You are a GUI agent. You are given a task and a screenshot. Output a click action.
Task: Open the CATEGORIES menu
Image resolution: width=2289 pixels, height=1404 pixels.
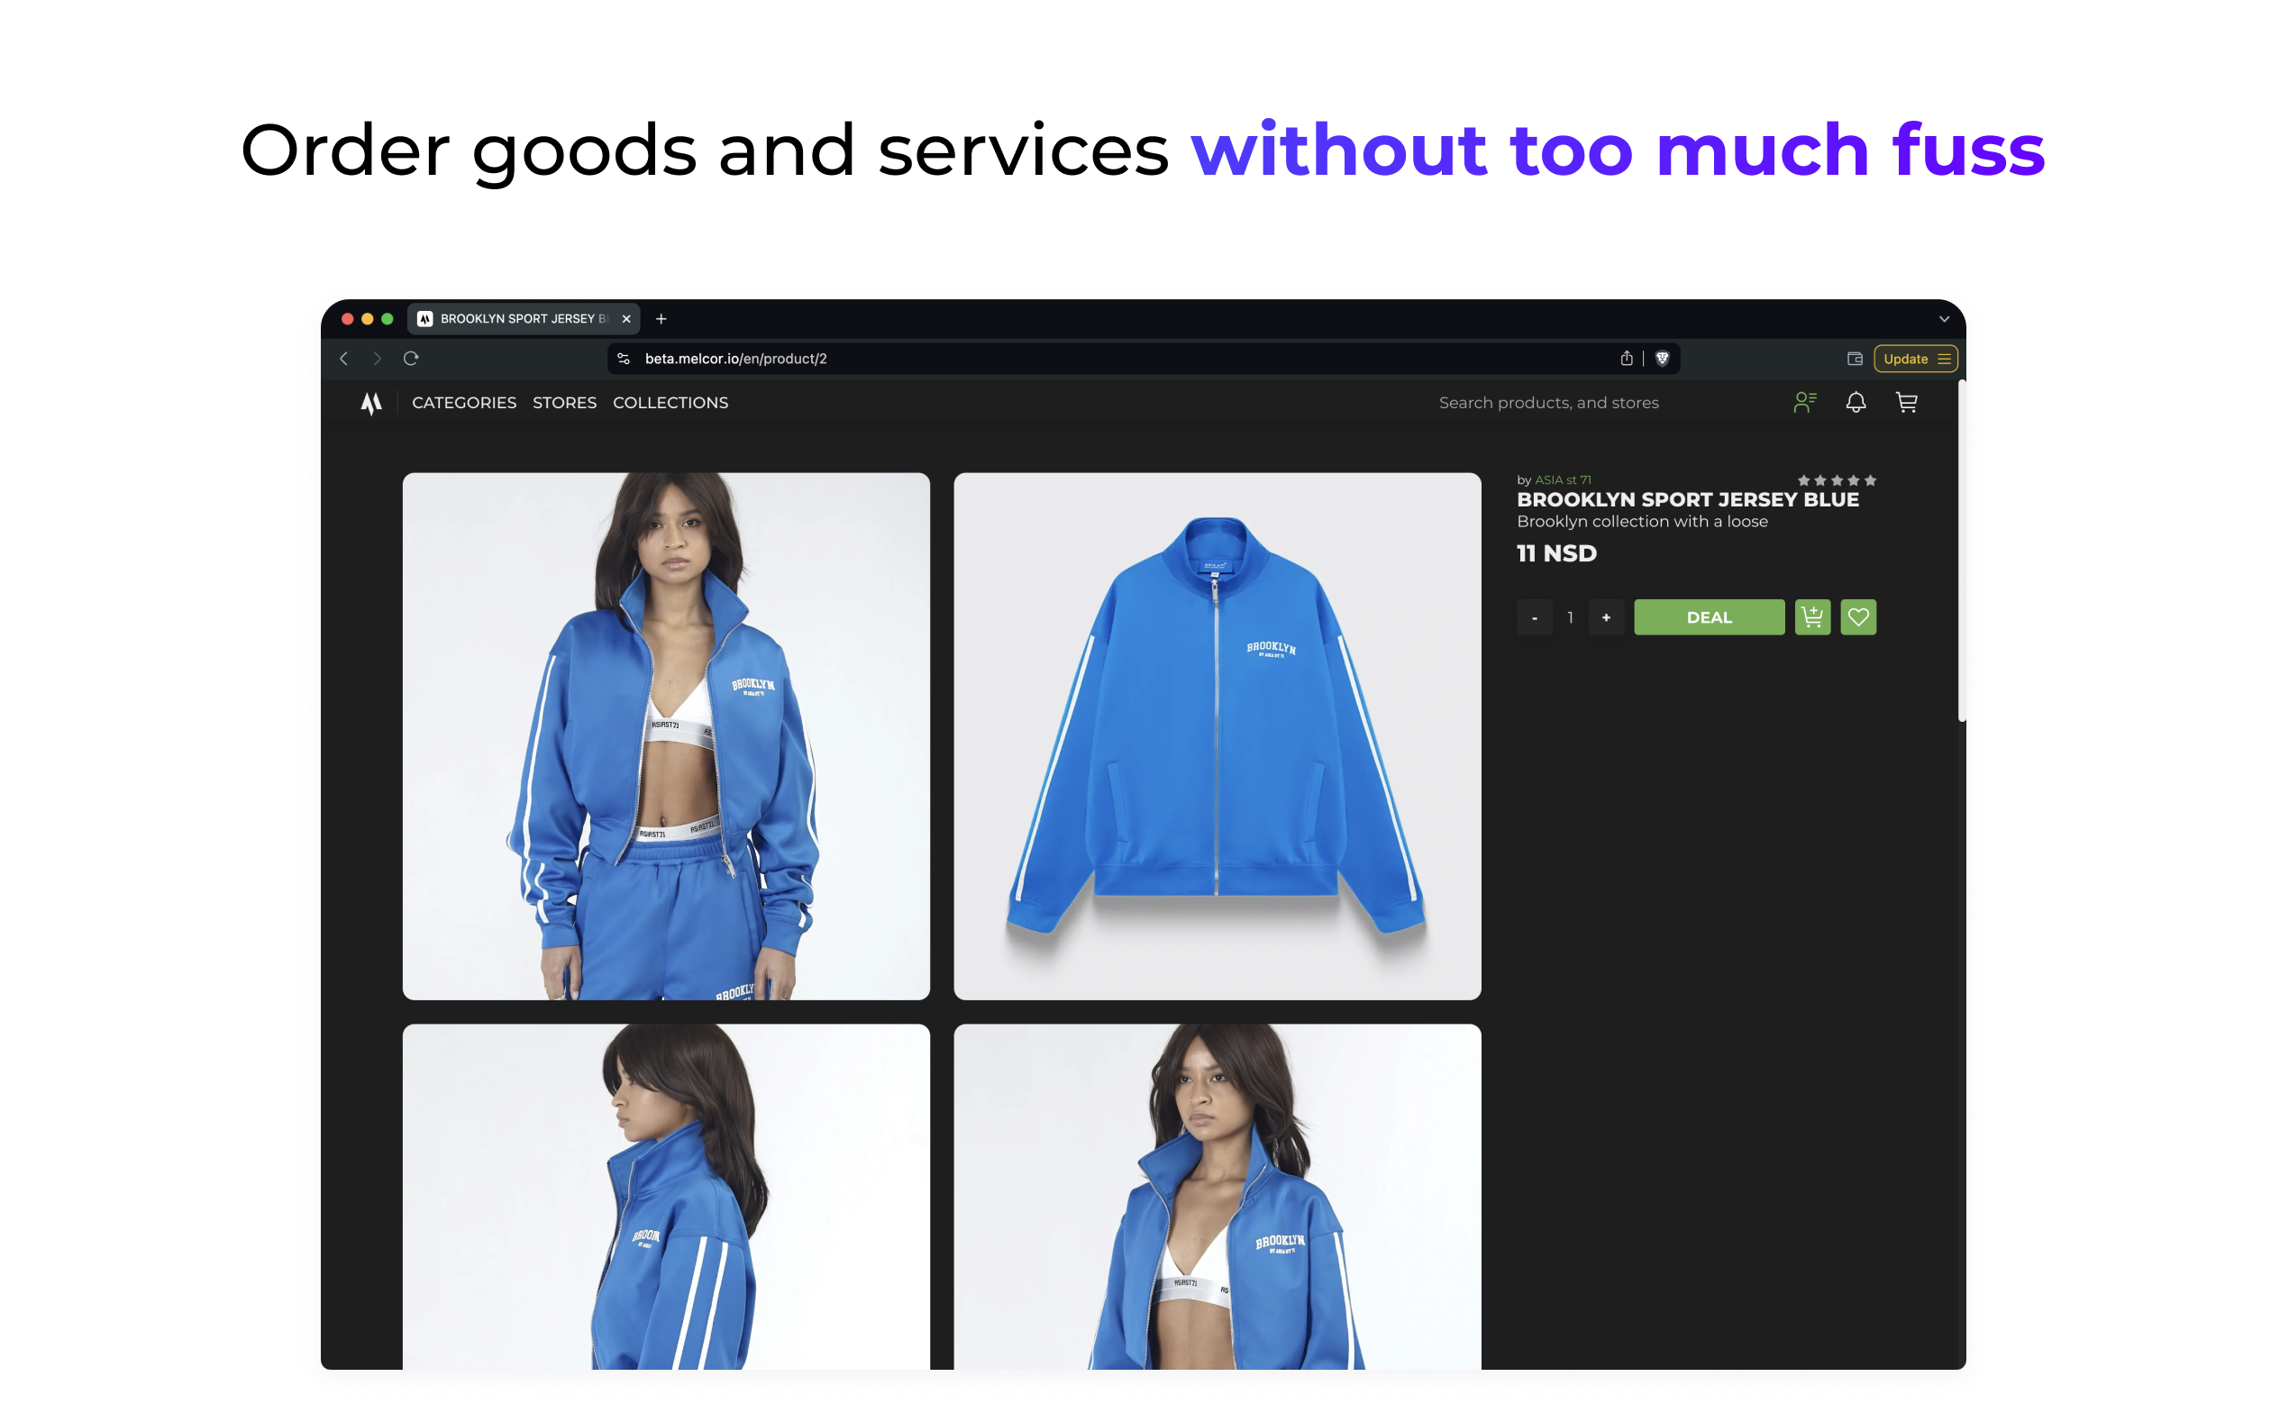click(x=463, y=402)
